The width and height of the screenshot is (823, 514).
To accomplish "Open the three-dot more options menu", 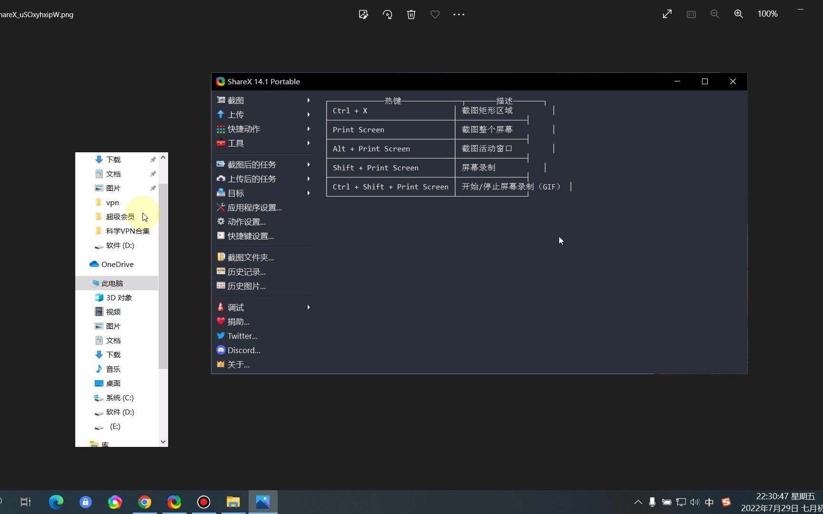I will (x=459, y=14).
